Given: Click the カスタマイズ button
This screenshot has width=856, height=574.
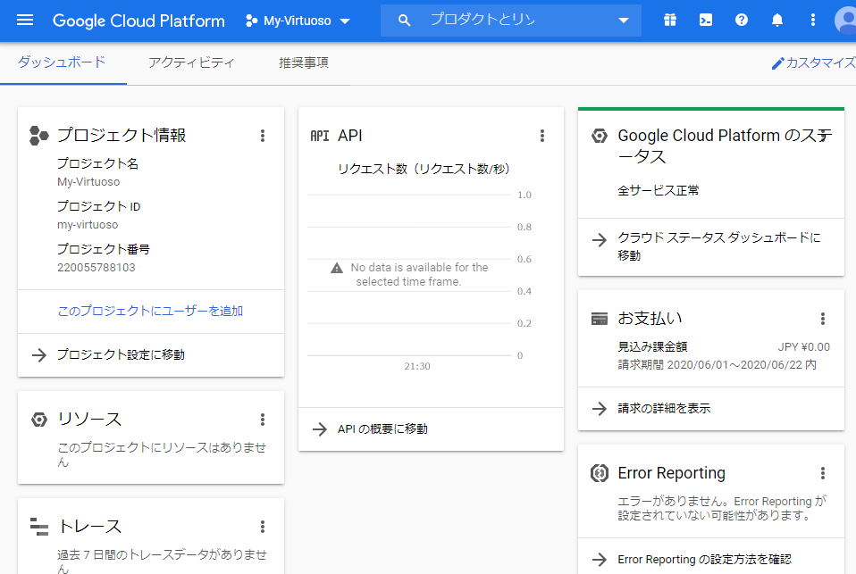Looking at the screenshot, I should [813, 63].
